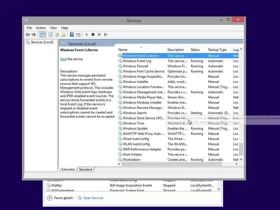Toggle the show/hide action pane icon
Screen dimensions: 280x210
pyautogui.click(x=78, y=34)
